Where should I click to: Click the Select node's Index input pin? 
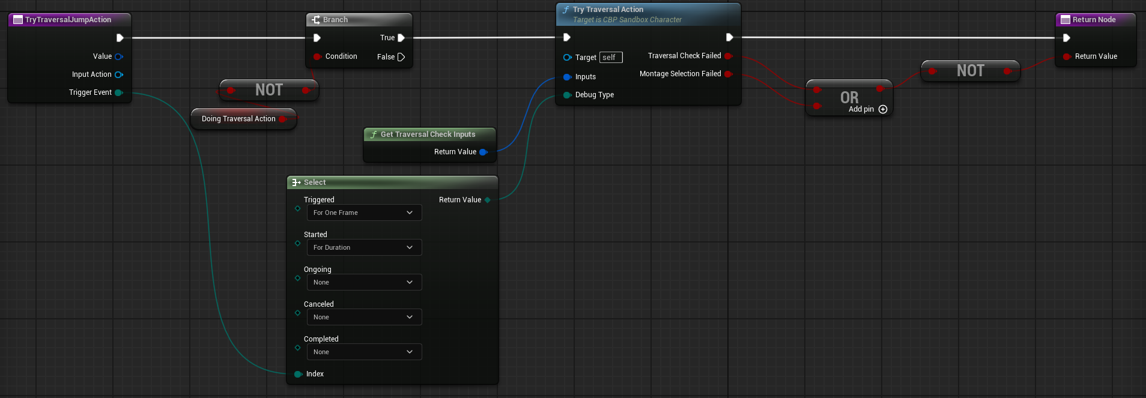click(298, 374)
